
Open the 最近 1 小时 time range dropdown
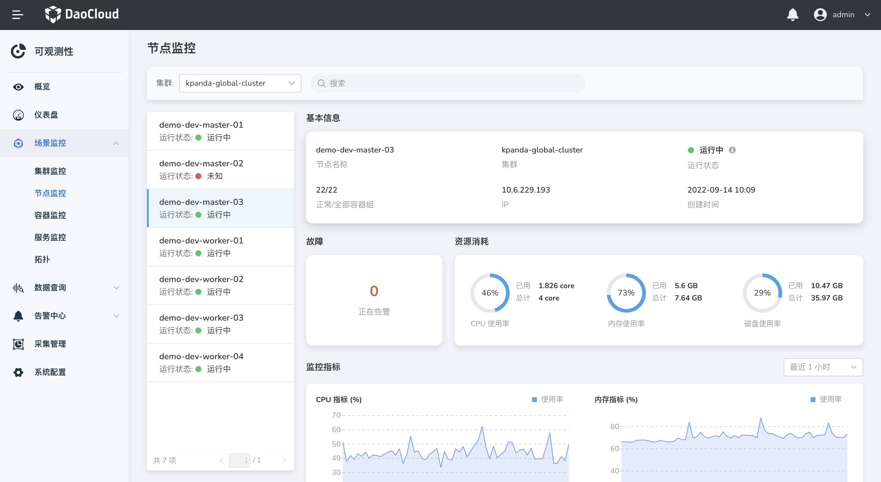[x=823, y=367]
